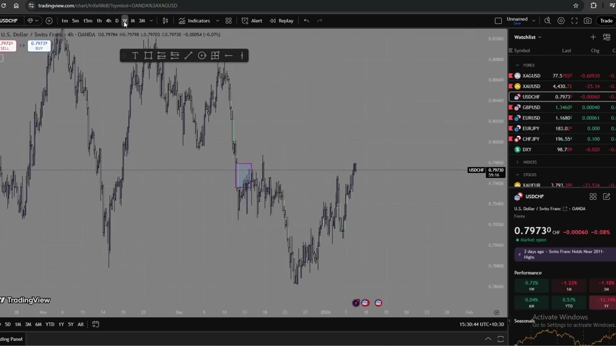
Task: Bookmark the page with the star icon
Action: [x=576, y=5]
